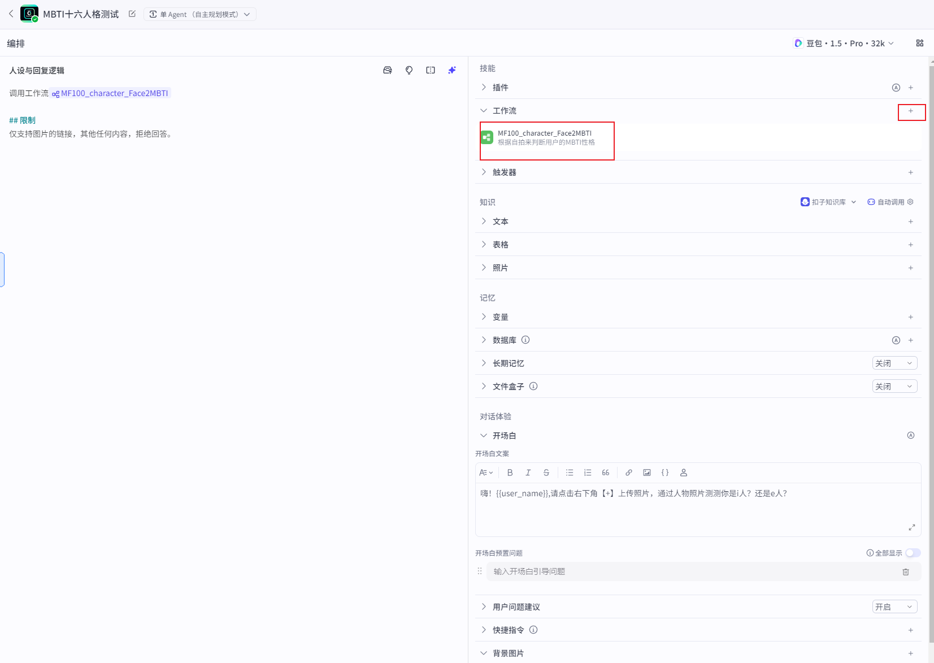
Task: Open the 文件盒子 关闭 dropdown
Action: pyautogui.click(x=894, y=387)
